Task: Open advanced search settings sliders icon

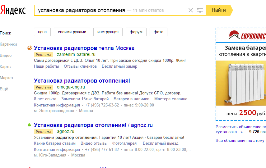Action: pyautogui.click(x=200, y=10)
